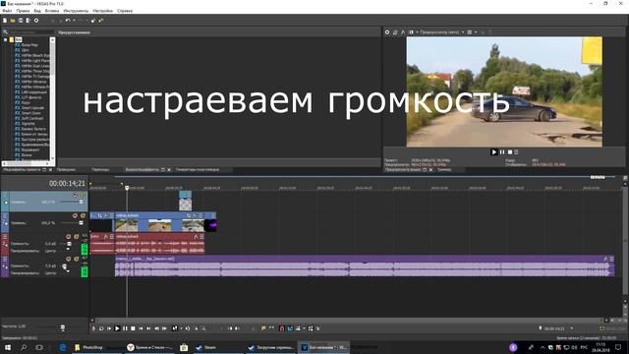Screen dimensions: 629x354
Task: Select the Envelope edit tool
Action: pos(188,328)
